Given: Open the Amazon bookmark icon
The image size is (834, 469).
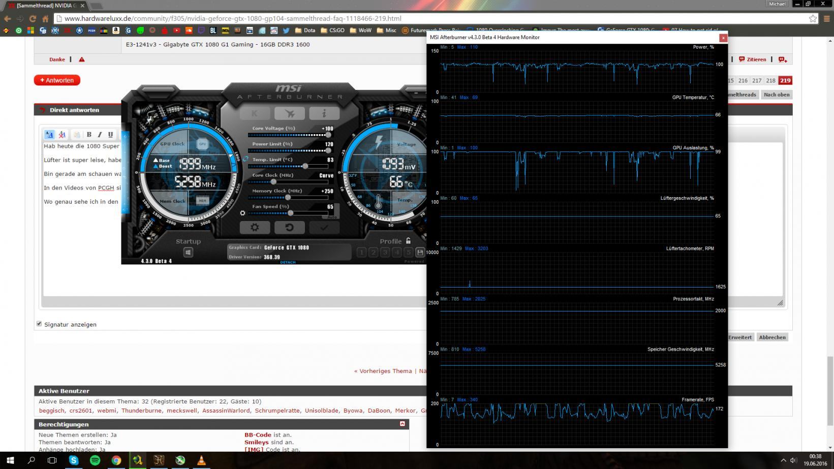Looking at the screenshot, I should 116,30.
